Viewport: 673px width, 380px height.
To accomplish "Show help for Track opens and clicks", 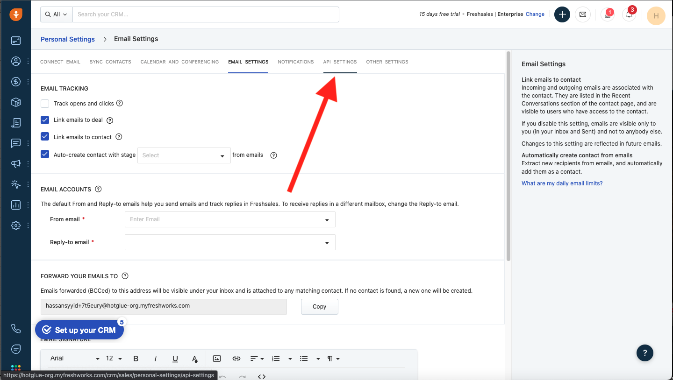I will 120,103.
